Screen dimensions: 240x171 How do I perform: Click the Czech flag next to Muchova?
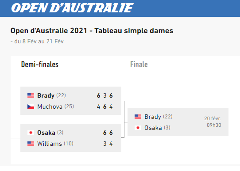point(31,106)
